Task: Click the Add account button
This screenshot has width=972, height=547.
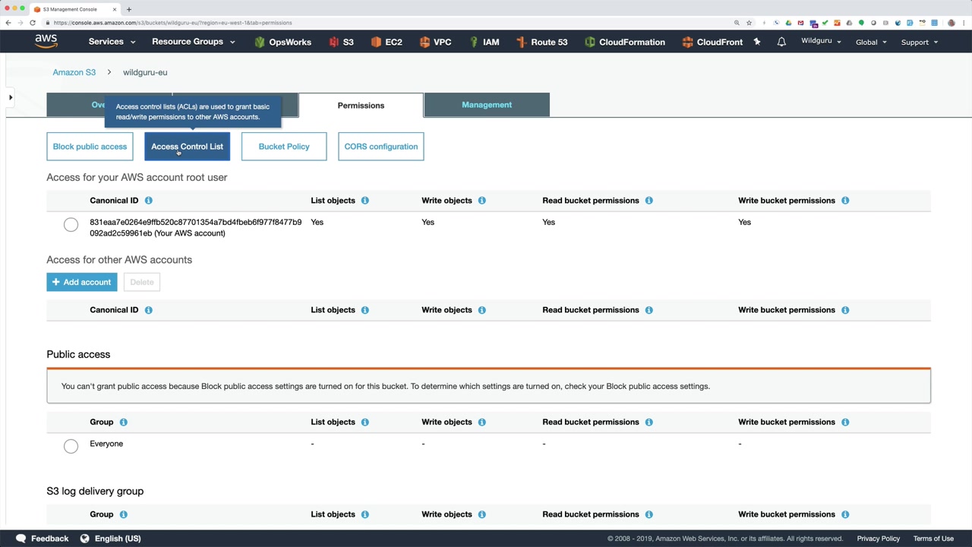Action: point(82,282)
